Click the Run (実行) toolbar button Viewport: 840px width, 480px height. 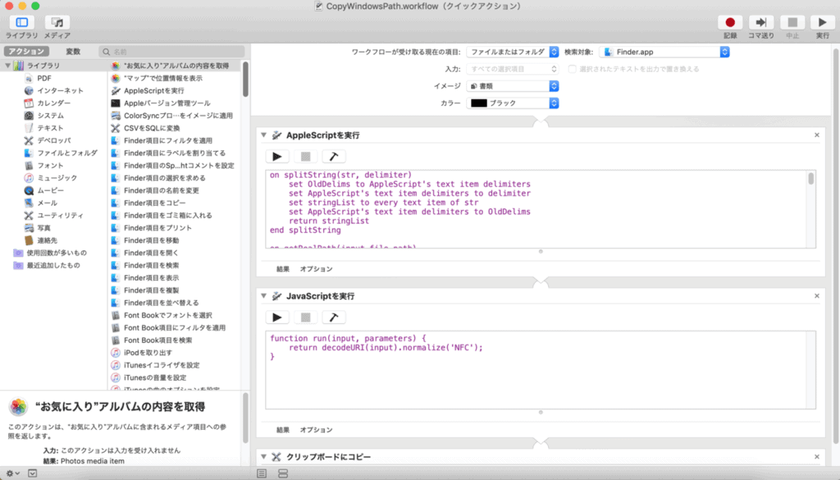pyautogui.click(x=819, y=23)
